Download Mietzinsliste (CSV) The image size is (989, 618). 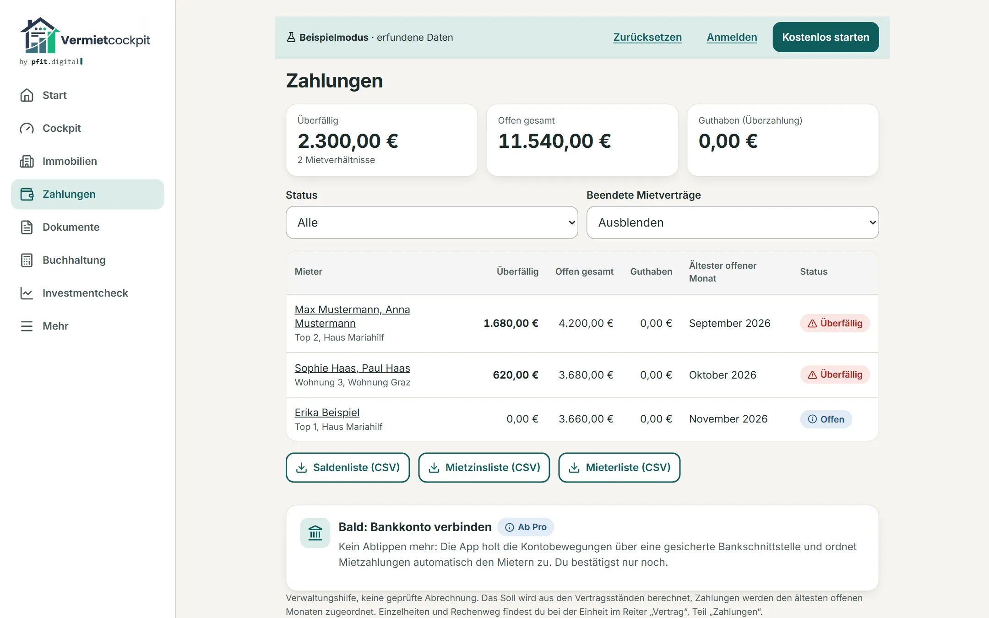point(484,467)
